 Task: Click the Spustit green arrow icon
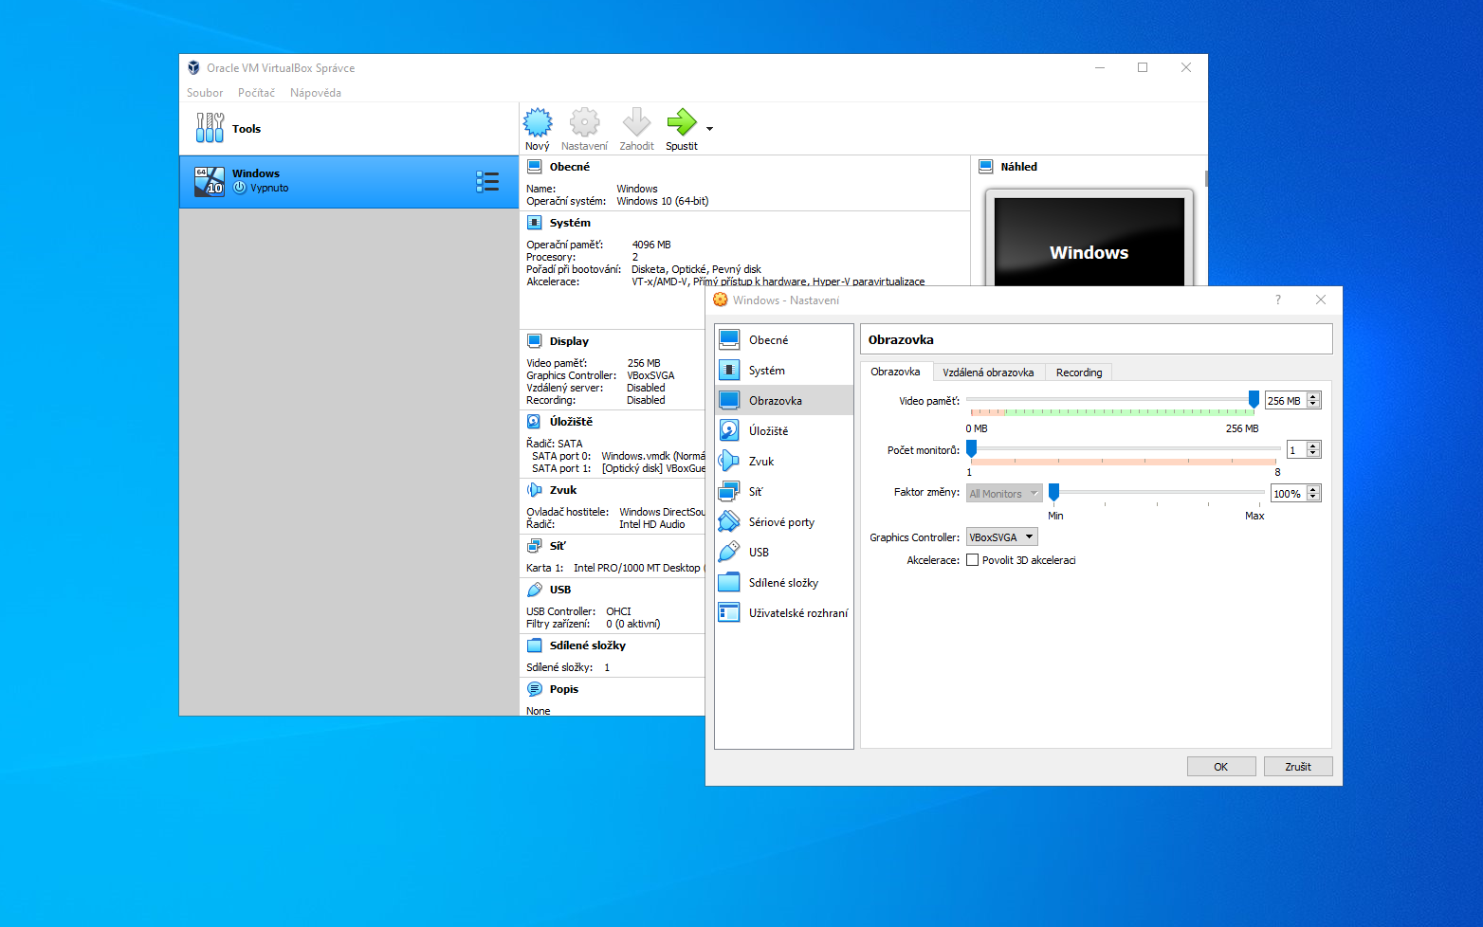pos(682,122)
